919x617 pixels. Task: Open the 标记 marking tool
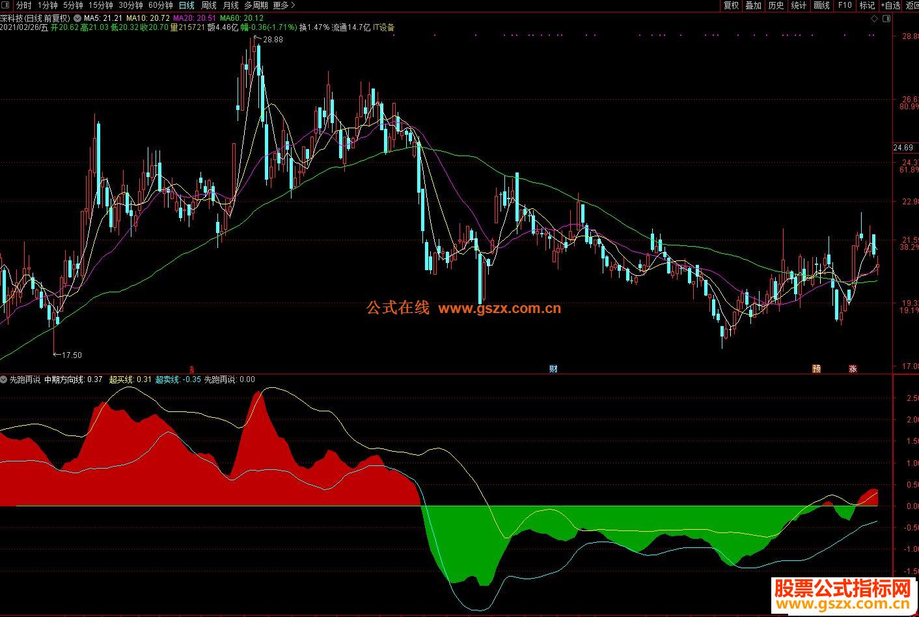click(x=867, y=5)
